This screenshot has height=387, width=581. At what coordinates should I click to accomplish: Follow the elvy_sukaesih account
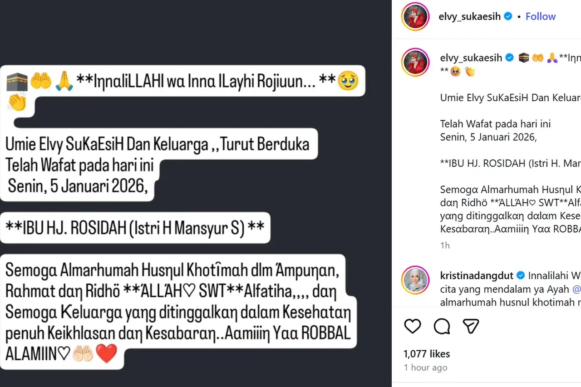541,16
